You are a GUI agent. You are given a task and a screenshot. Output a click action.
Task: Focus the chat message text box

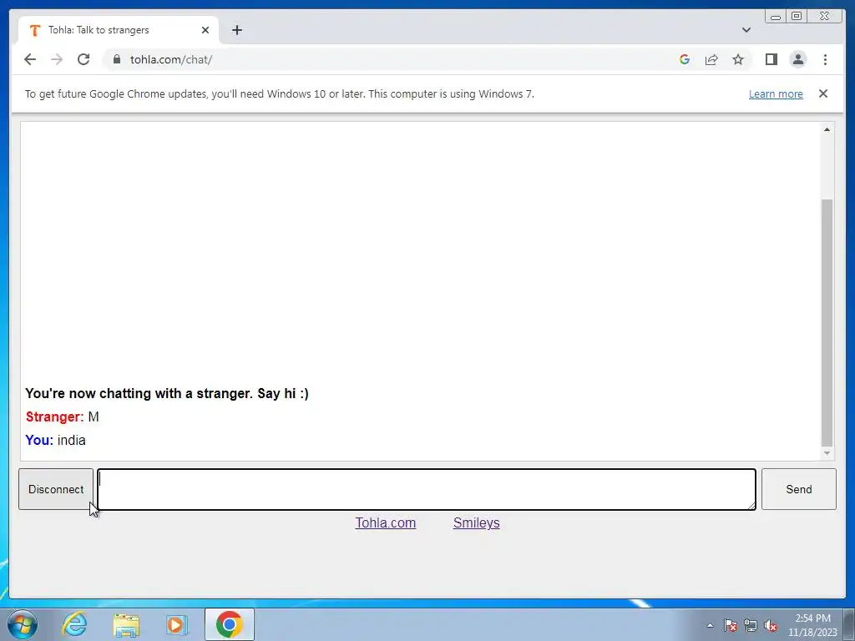tap(427, 489)
